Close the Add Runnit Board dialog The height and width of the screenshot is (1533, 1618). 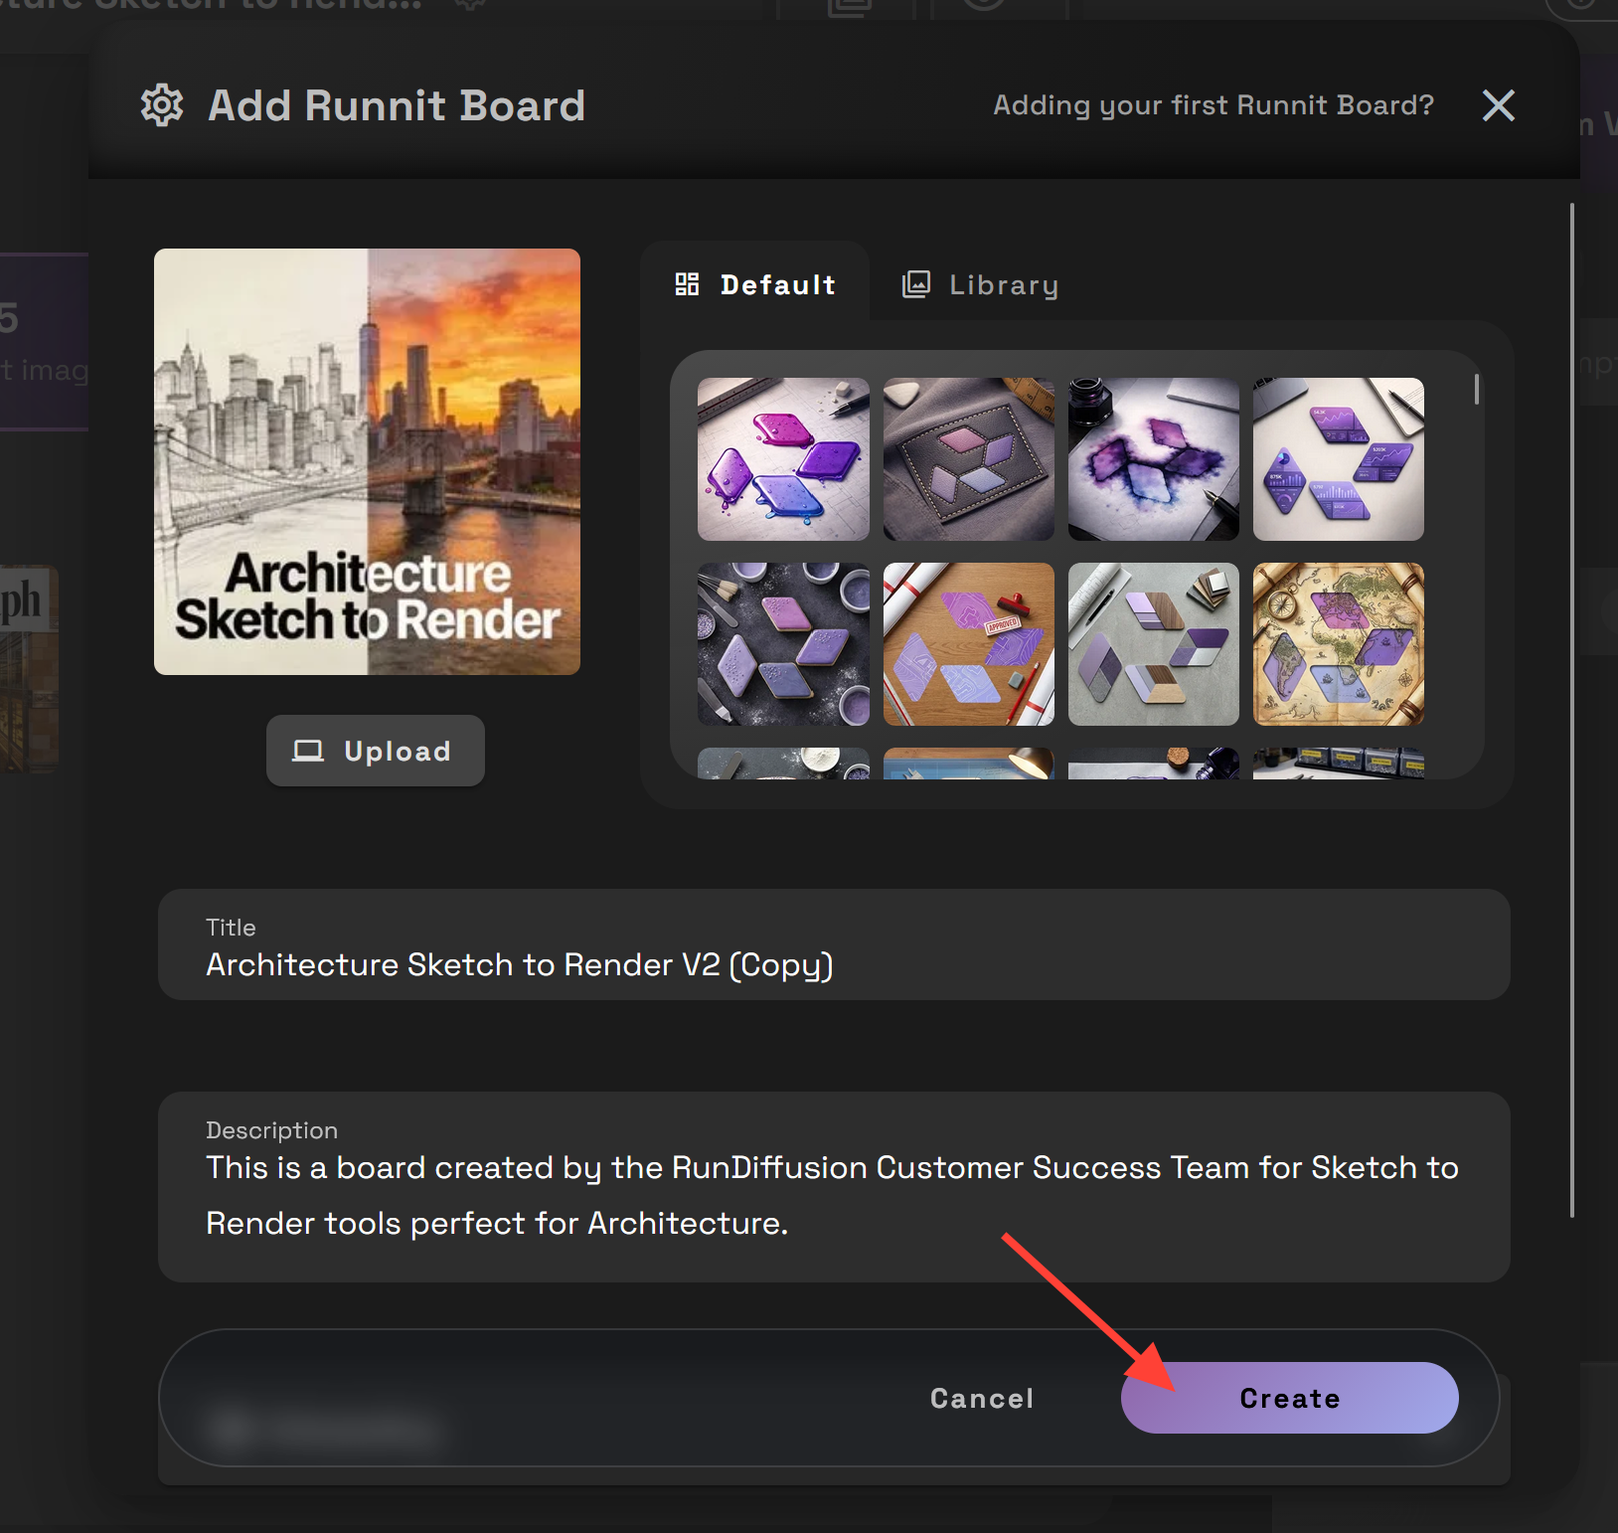(1498, 105)
